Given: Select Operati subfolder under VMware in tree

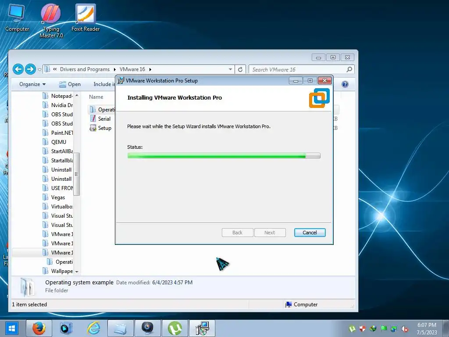Looking at the screenshot, I should point(60,262).
